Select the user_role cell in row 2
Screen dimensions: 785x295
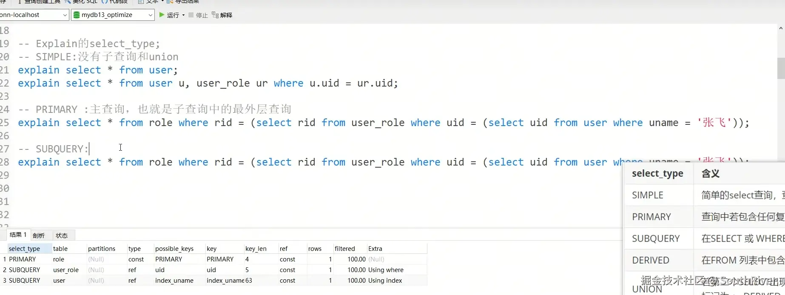click(x=66, y=270)
